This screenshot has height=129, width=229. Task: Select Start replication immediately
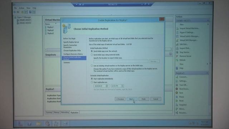pyautogui.click(x=92, y=79)
